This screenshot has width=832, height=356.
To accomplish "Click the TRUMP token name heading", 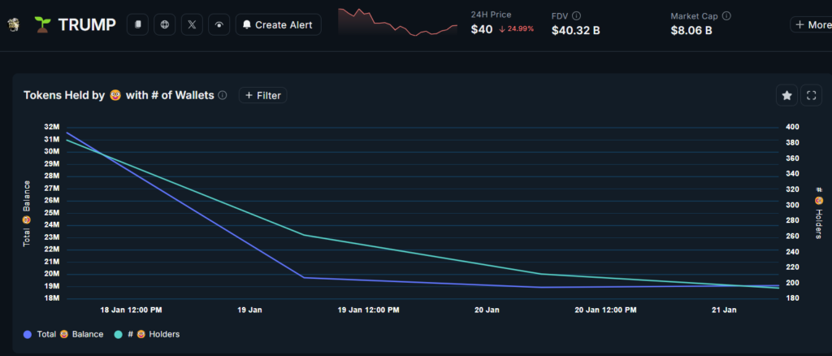I will click(84, 24).
